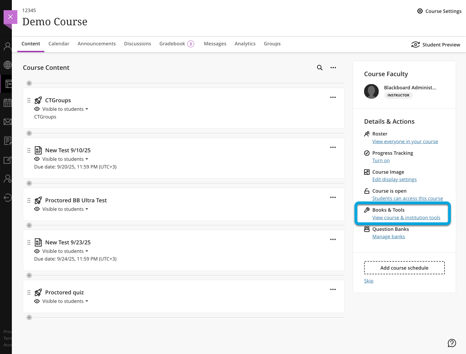Toggle course access via Students can access link
Image resolution: width=466 pixels, height=354 pixels.
click(407, 198)
